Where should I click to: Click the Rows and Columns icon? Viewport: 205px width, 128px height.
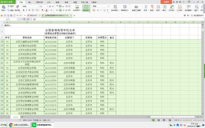click(172, 7)
